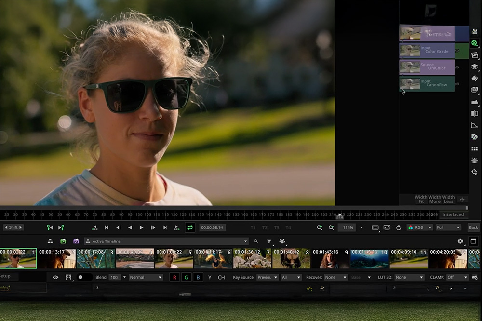Open the green media folder icon
Image resolution: width=482 pixels, height=321 pixels.
pyautogui.click(x=63, y=241)
